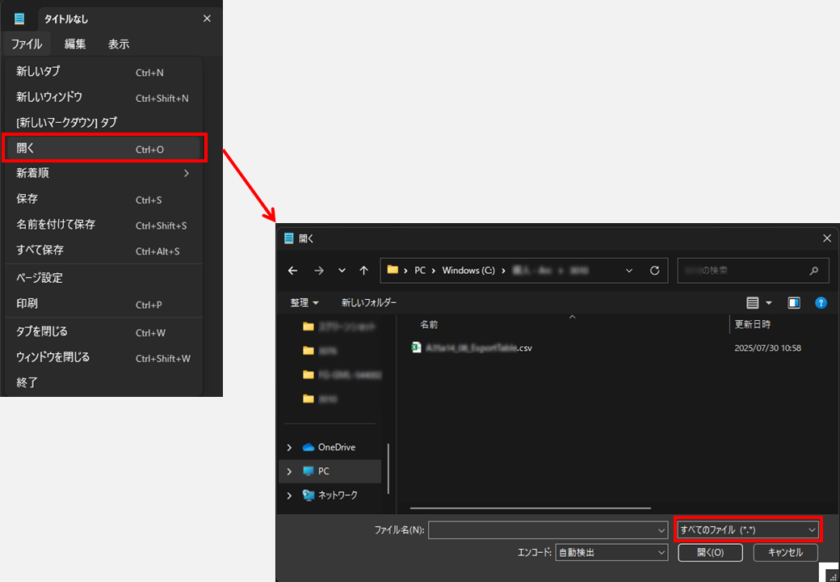Expand the ネットワーク tree node
Image resolution: width=840 pixels, height=582 pixels.
click(x=289, y=496)
